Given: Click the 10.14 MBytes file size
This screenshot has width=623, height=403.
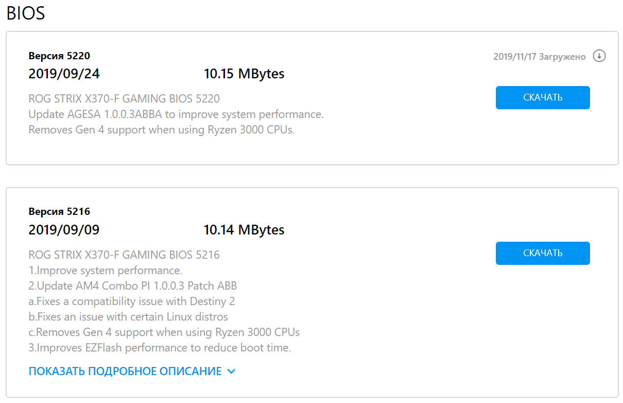Looking at the screenshot, I should [x=244, y=229].
